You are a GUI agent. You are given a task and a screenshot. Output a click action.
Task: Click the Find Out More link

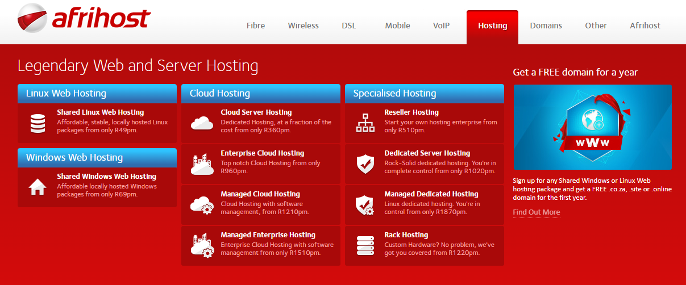pyautogui.click(x=537, y=212)
